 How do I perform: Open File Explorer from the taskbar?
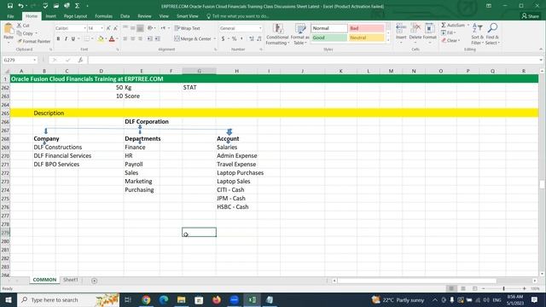pos(182,299)
